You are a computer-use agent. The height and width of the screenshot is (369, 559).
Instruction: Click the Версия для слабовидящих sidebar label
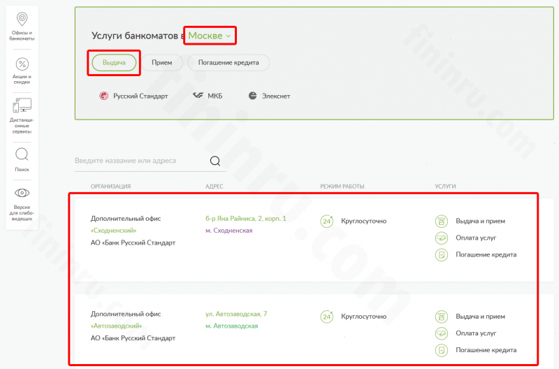[22, 213]
